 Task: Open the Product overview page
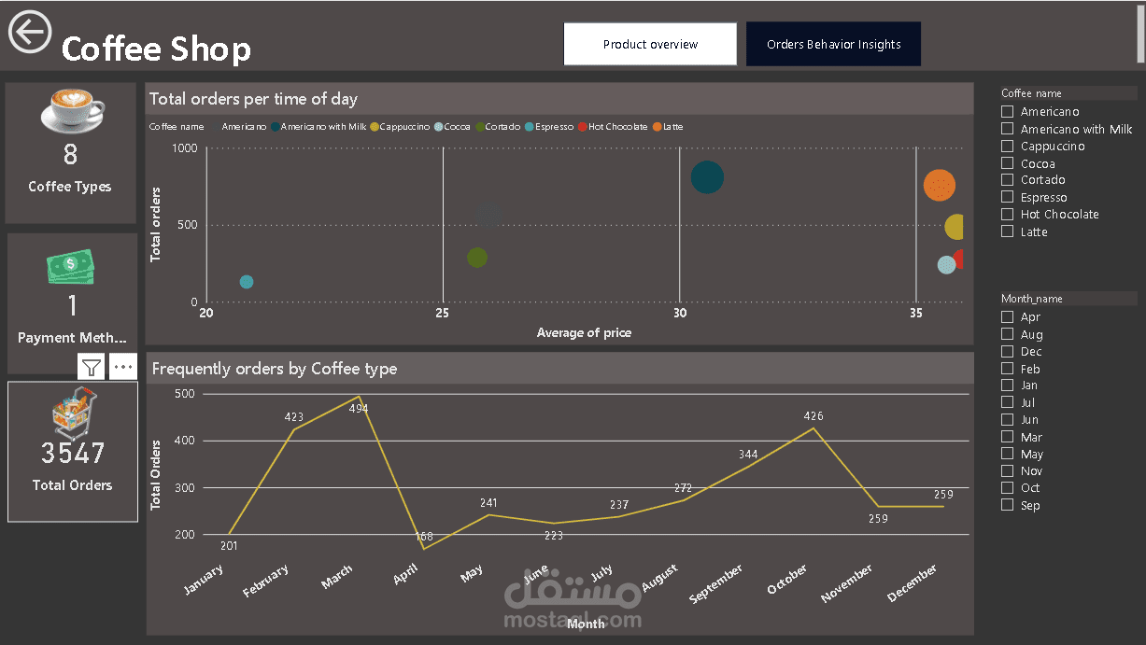click(x=650, y=43)
